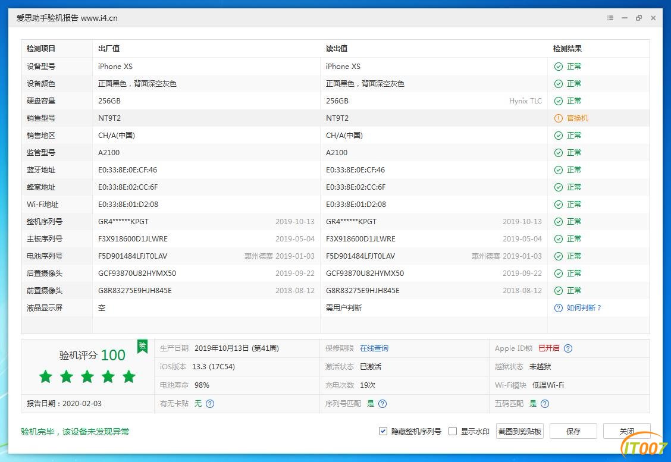Open 在线查询 warranty link
671x462 pixels.
[x=374, y=348]
